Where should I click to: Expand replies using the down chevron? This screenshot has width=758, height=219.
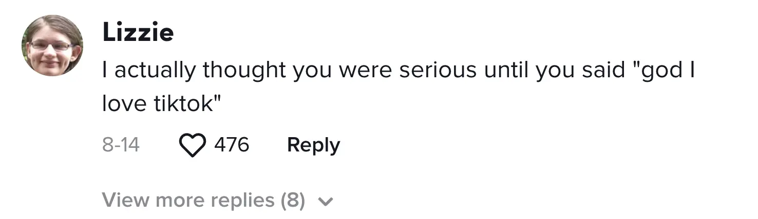pos(326,202)
